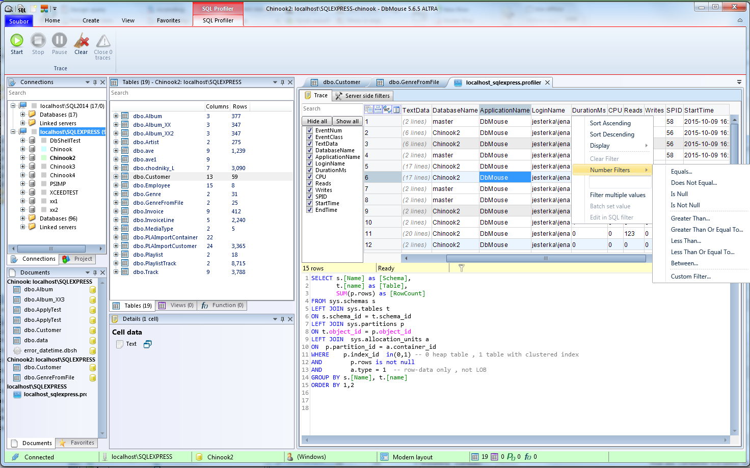Click the Show all button
The height and width of the screenshot is (468, 750).
coord(347,121)
